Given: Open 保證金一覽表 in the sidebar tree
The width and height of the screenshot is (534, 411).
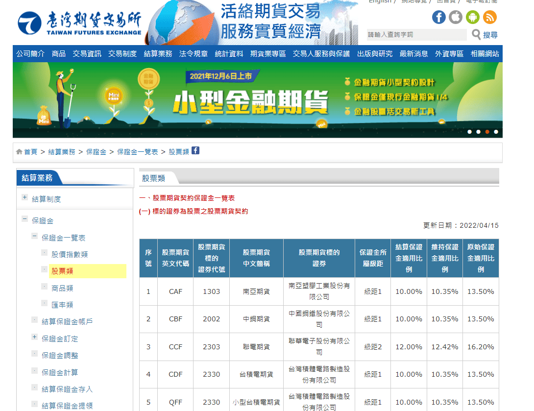Looking at the screenshot, I should (63, 238).
